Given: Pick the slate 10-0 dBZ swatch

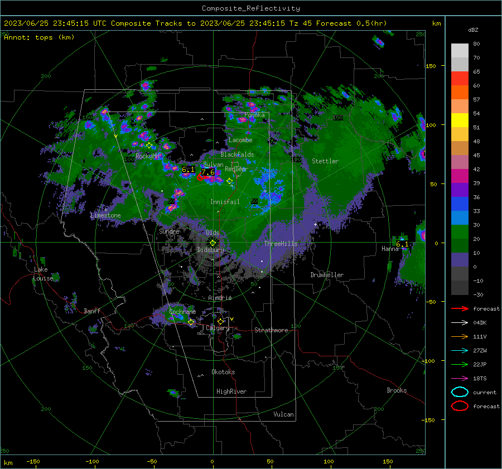Looking at the screenshot, I should tap(460, 259).
